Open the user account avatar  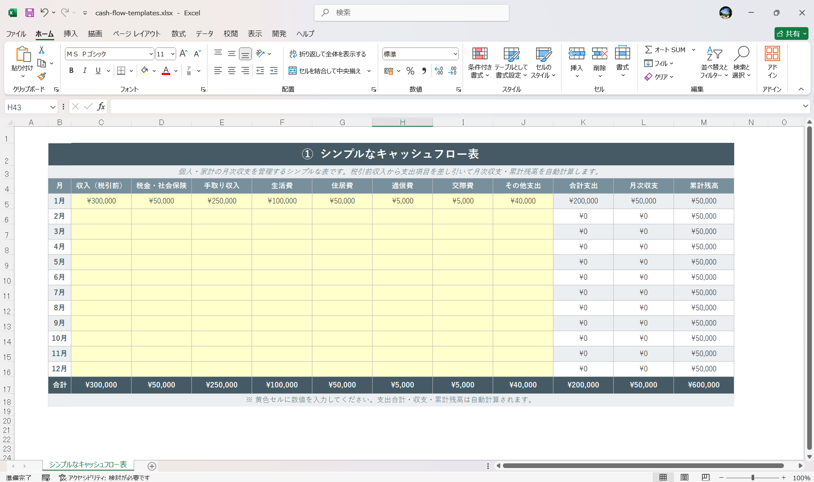pyautogui.click(x=726, y=13)
